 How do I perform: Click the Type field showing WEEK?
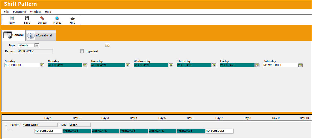(80, 125)
